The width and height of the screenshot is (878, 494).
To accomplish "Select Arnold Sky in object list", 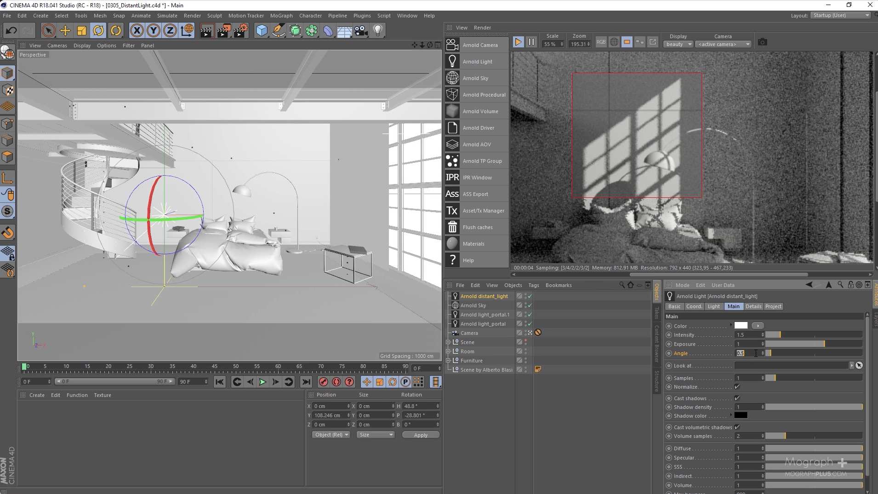I will [473, 305].
